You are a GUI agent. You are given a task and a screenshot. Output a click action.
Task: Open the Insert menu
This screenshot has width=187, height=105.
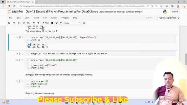(36, 18)
